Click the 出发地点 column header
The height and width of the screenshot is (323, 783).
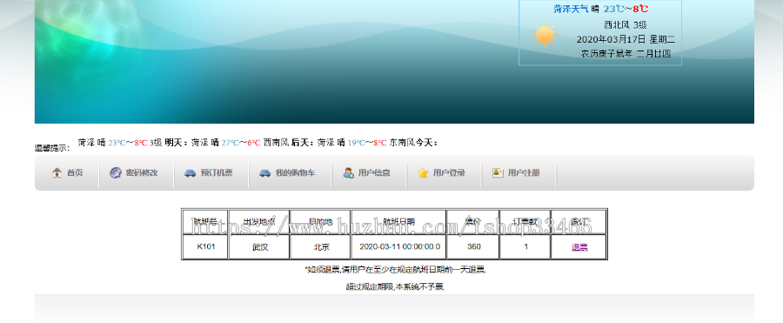pos(259,222)
